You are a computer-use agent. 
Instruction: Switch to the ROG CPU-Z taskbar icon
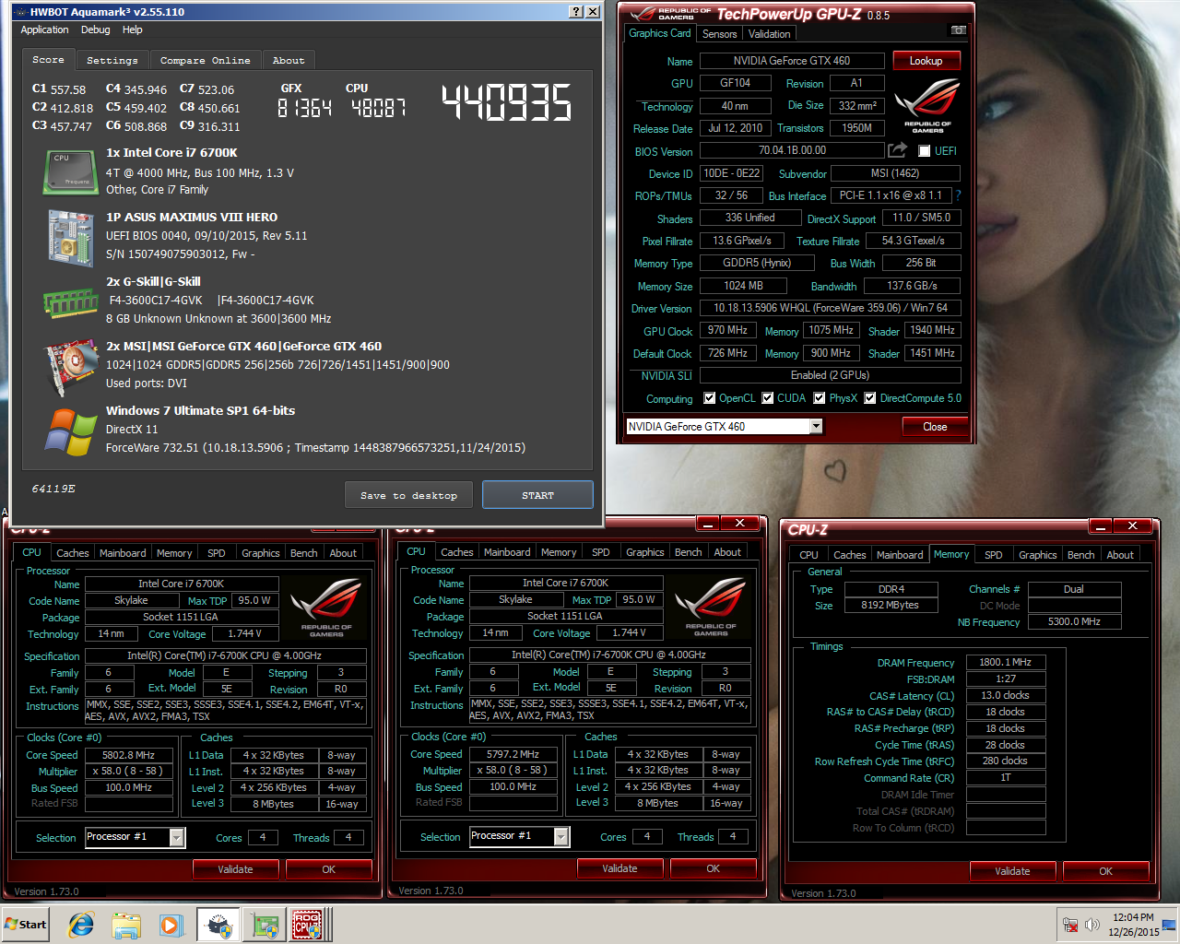308,925
